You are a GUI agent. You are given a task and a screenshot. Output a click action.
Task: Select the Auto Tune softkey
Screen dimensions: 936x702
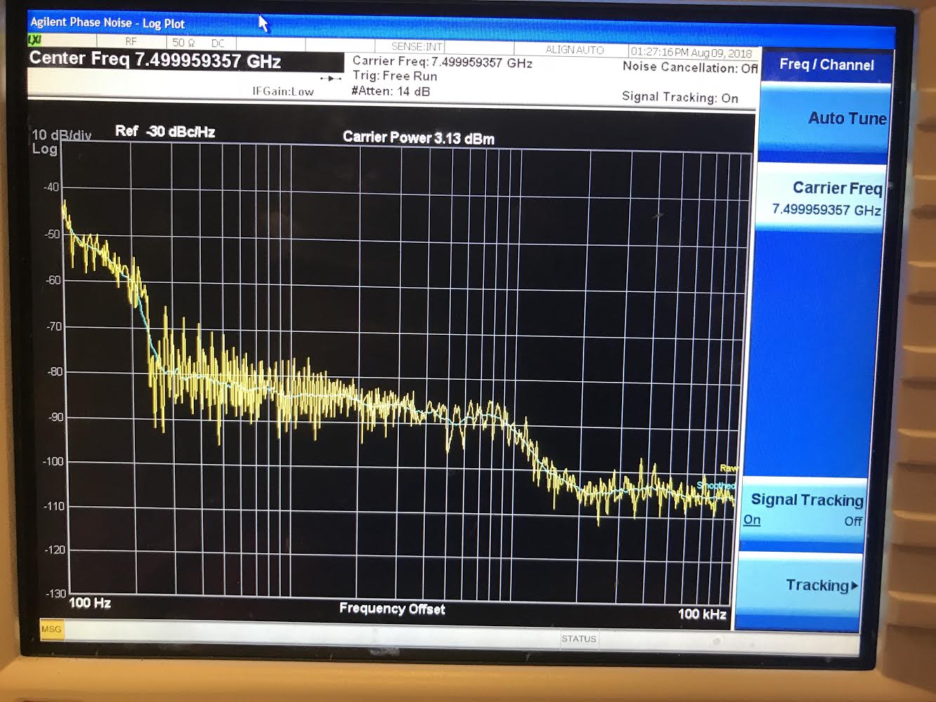coord(824,119)
